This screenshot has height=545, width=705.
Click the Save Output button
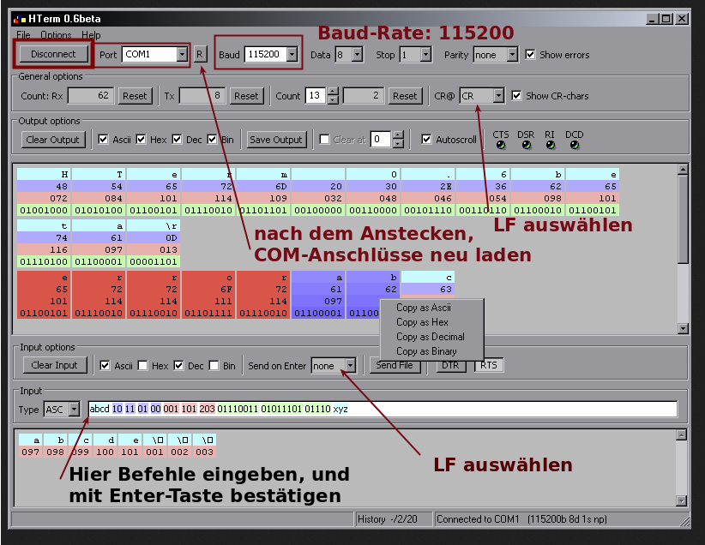pos(276,139)
